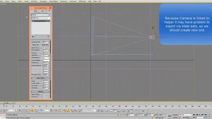212x119 pixels.
Task: Click Rectangular Selection Region icon
Action: tap(24, 111)
